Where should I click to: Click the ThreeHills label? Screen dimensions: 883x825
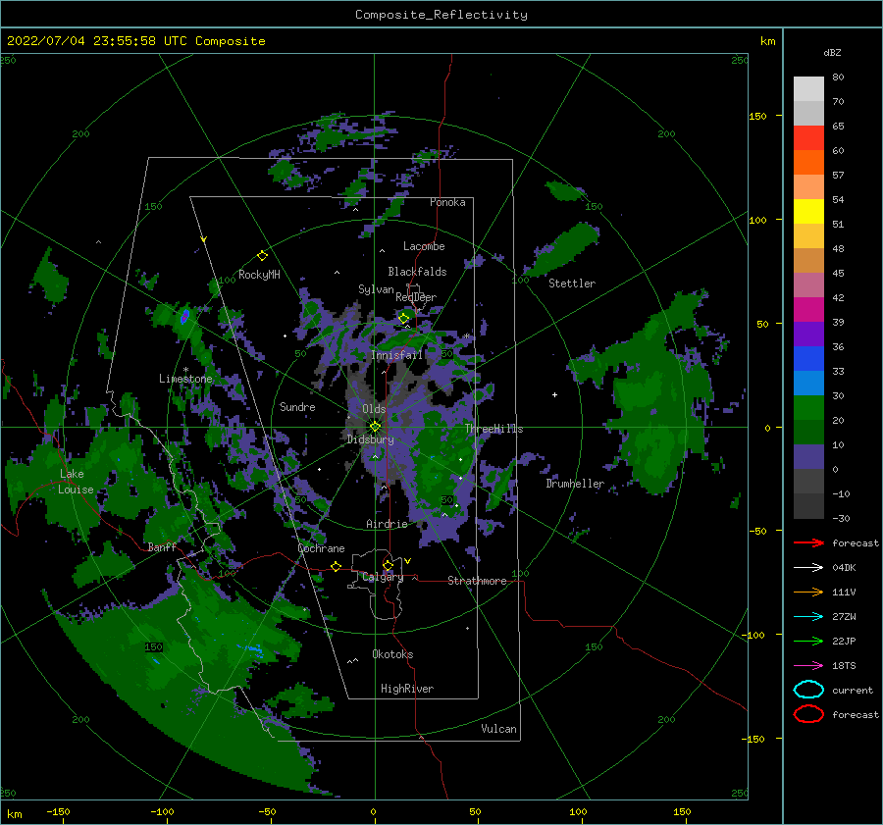click(x=493, y=429)
